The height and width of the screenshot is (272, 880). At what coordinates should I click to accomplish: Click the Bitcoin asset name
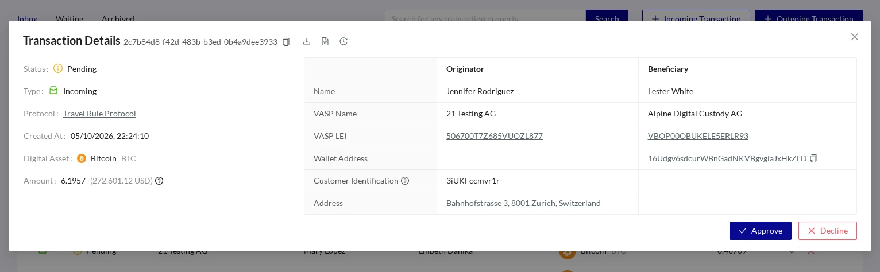click(103, 158)
